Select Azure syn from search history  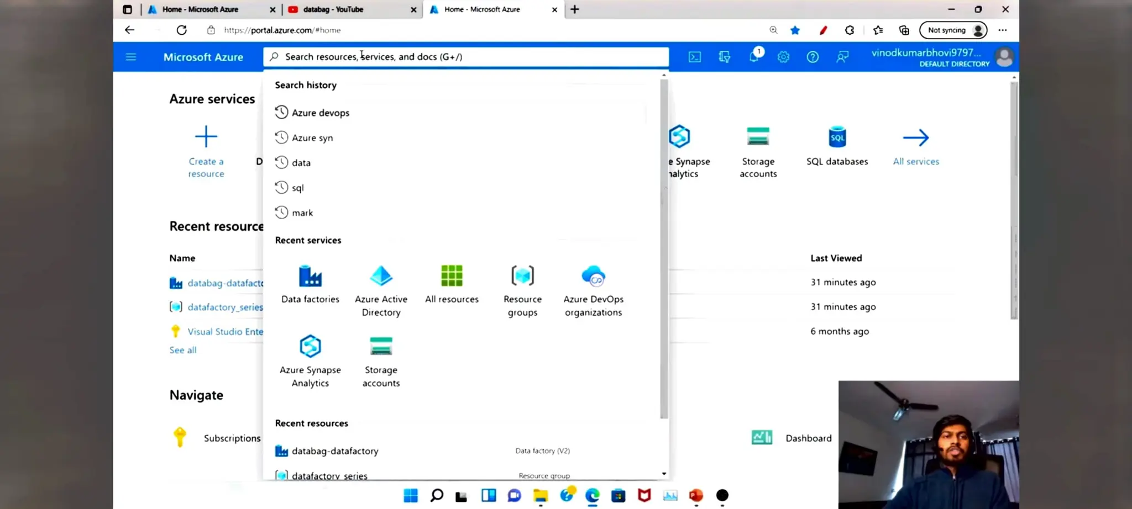pos(304,137)
